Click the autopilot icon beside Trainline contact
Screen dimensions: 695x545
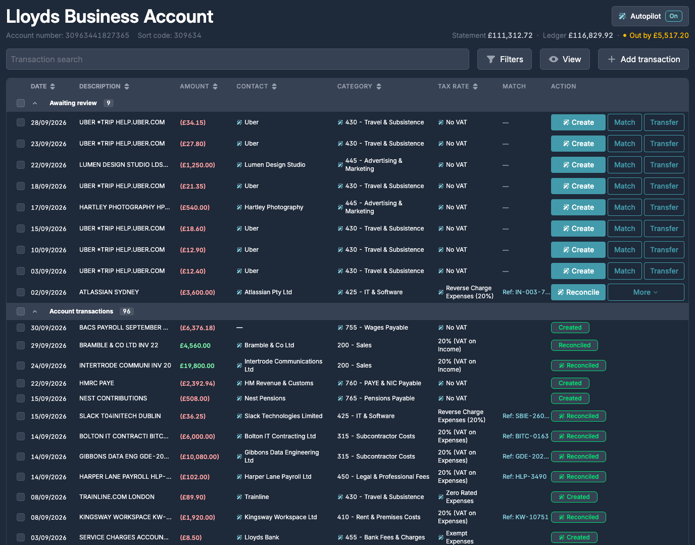pos(239,497)
